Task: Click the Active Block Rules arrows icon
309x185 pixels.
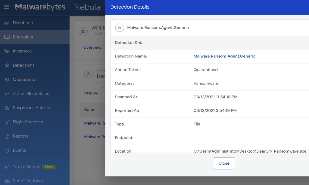Action: (x=7, y=94)
